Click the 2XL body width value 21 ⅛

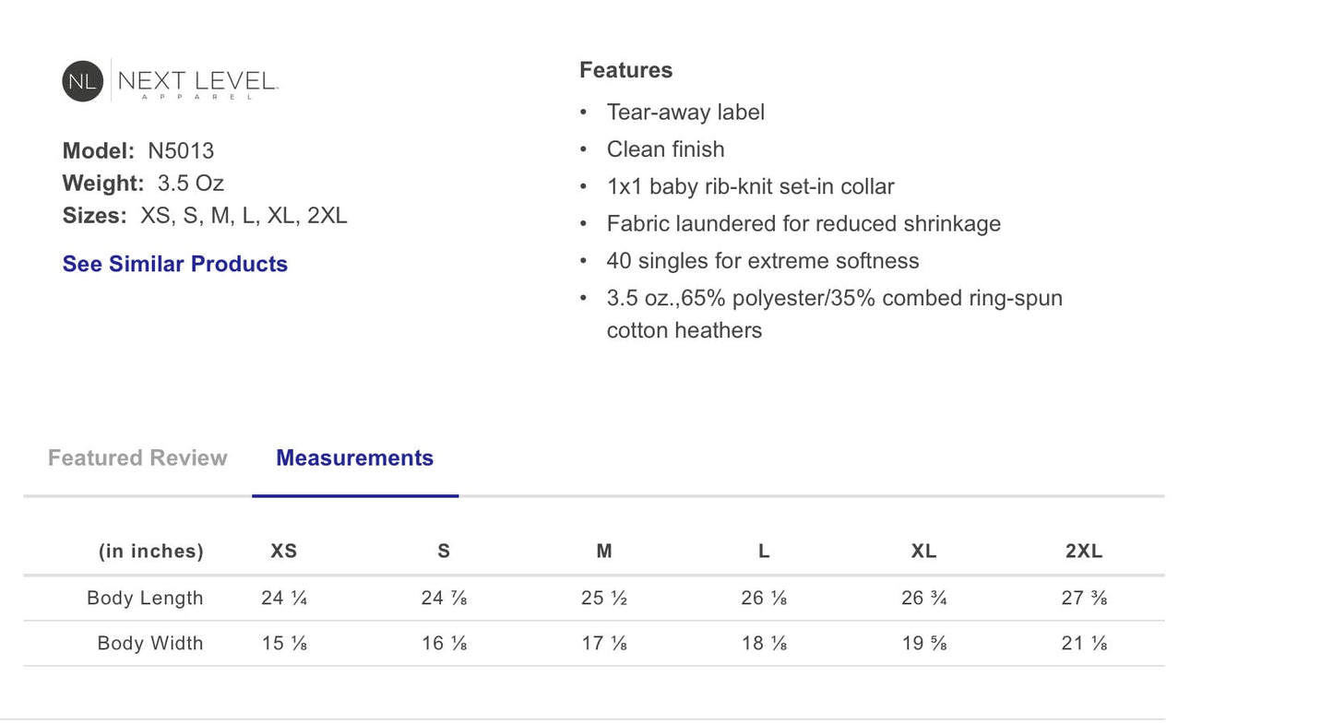1084,644
